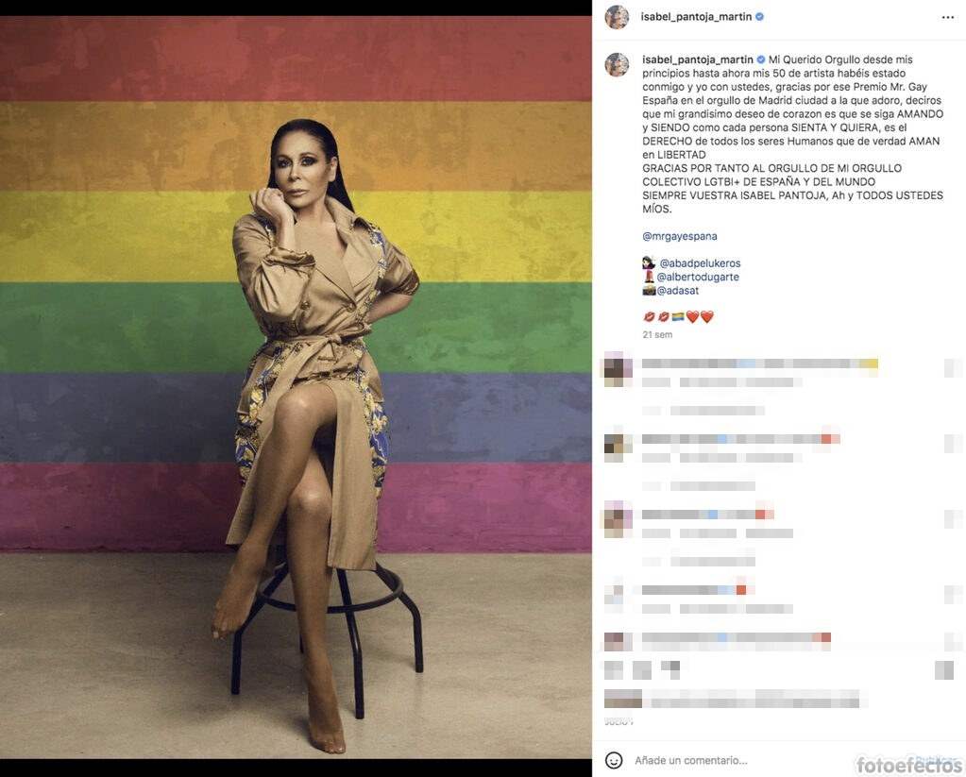Click the verified badge in the header
The width and height of the screenshot is (966, 777).
point(759,17)
